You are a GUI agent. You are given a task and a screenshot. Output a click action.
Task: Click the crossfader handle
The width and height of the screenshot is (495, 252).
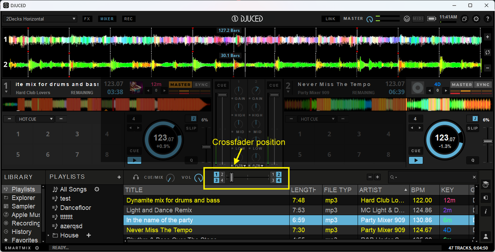click(x=232, y=177)
